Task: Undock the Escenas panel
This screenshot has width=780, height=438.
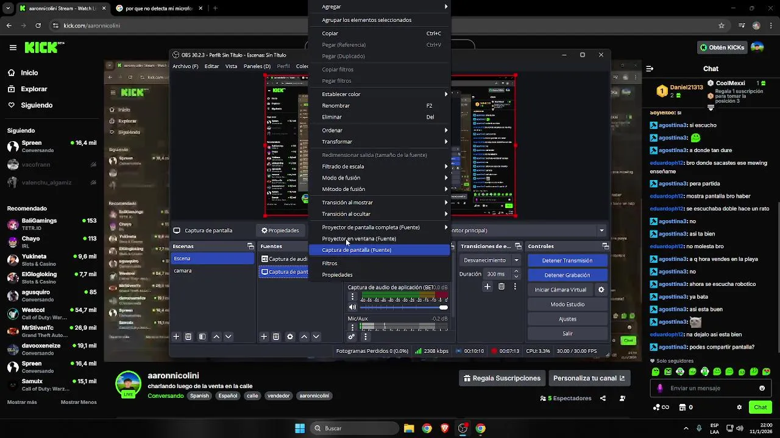Action: coord(250,246)
